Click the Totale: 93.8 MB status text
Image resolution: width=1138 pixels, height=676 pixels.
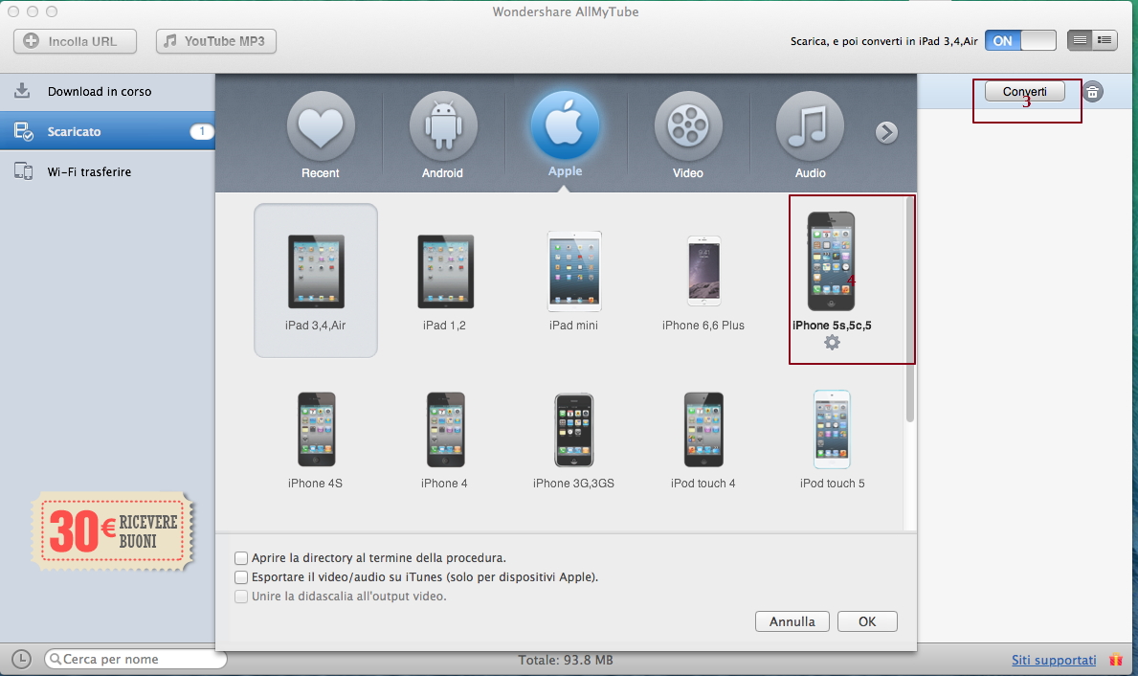tap(566, 660)
